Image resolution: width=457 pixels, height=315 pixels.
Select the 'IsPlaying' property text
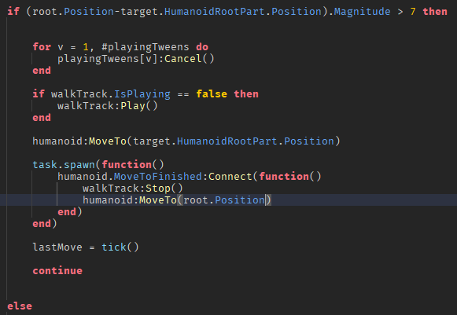tap(142, 94)
